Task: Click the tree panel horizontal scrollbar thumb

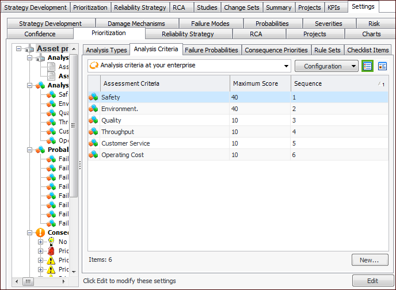Action: [28, 281]
